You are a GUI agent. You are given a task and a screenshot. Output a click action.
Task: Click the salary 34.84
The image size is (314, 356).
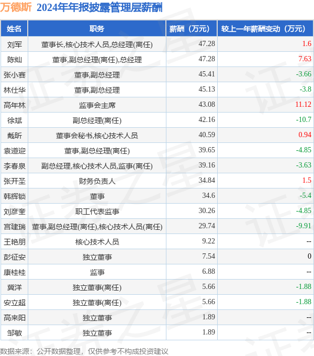(207, 181)
